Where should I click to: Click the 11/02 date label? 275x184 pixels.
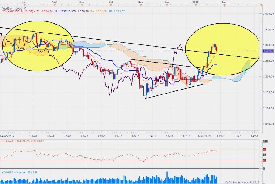[x=238, y=136]
